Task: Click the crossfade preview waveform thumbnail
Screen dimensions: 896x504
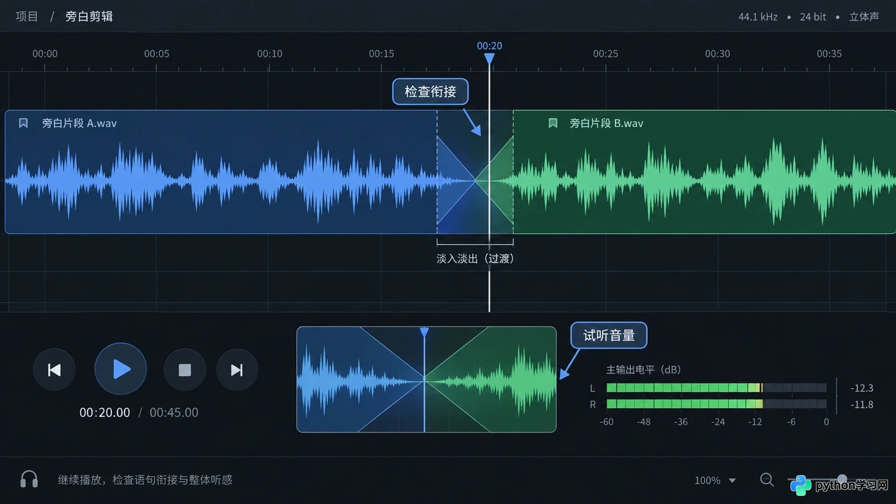Action: [x=426, y=379]
